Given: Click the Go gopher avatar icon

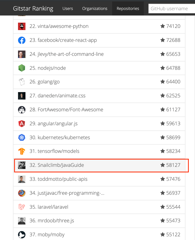Looking at the screenshot, I should [22, 82].
